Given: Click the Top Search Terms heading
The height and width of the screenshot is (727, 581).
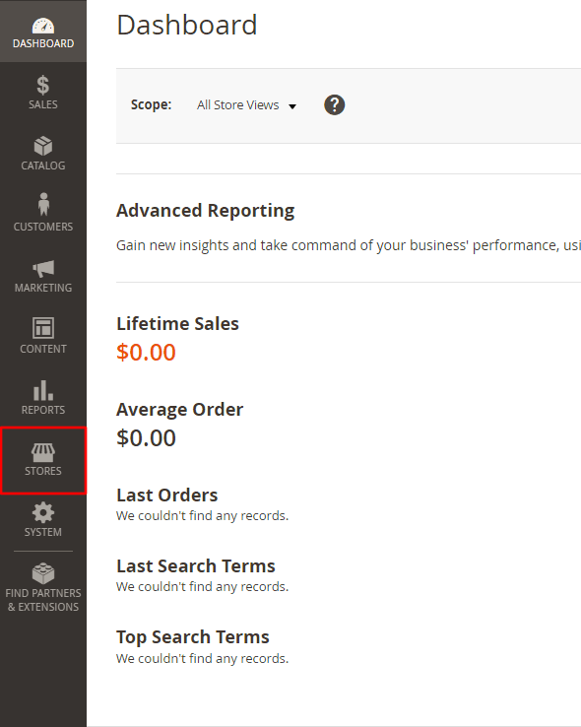Looking at the screenshot, I should click(193, 637).
